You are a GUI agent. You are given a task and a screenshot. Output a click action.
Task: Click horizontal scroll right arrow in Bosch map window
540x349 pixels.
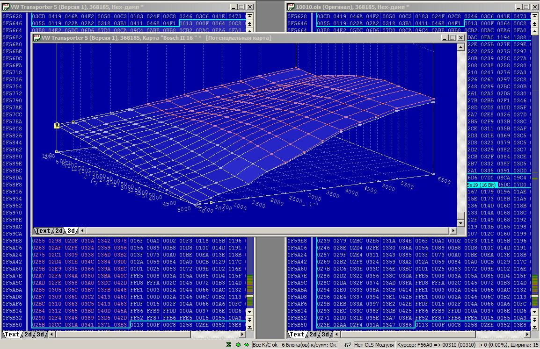coord(453,231)
